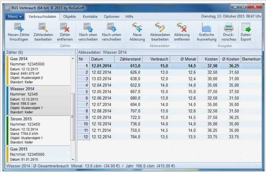Expand the Menü dropdown button
Viewport: 266px width, 172px height.
pos(15,17)
